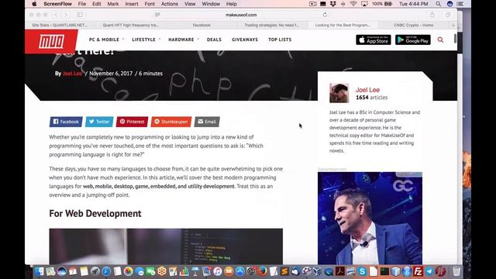This screenshot has width=496, height=279.
Task: Share article via Stumbleupon button
Action: pos(171,122)
